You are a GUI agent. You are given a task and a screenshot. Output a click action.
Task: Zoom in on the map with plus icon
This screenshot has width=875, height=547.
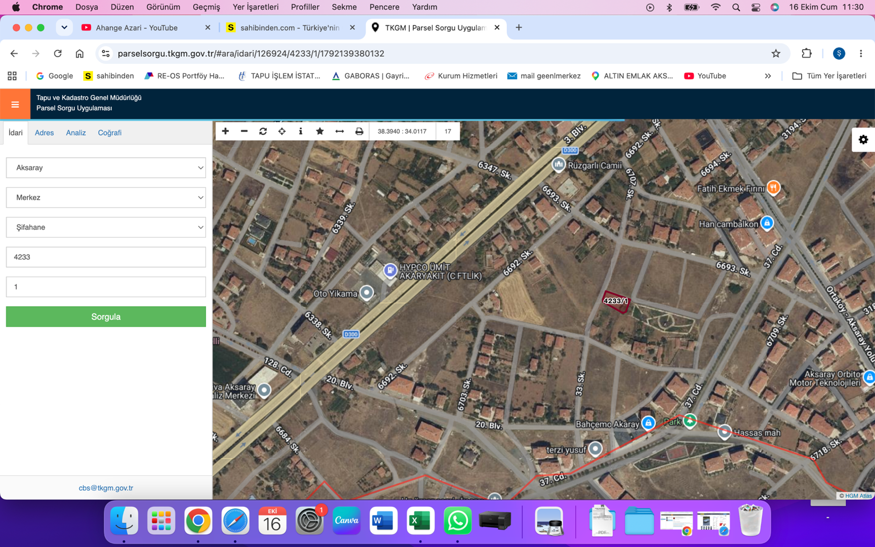(225, 131)
